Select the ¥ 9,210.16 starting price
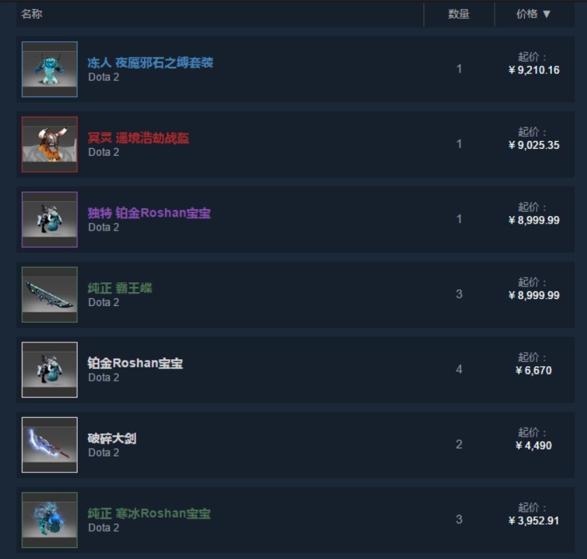 (x=534, y=70)
